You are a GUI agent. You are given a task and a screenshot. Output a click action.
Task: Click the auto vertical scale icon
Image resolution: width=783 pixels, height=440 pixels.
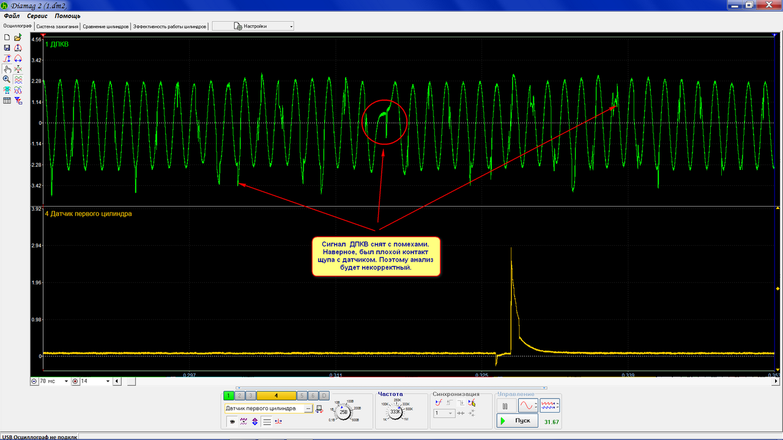(x=18, y=48)
